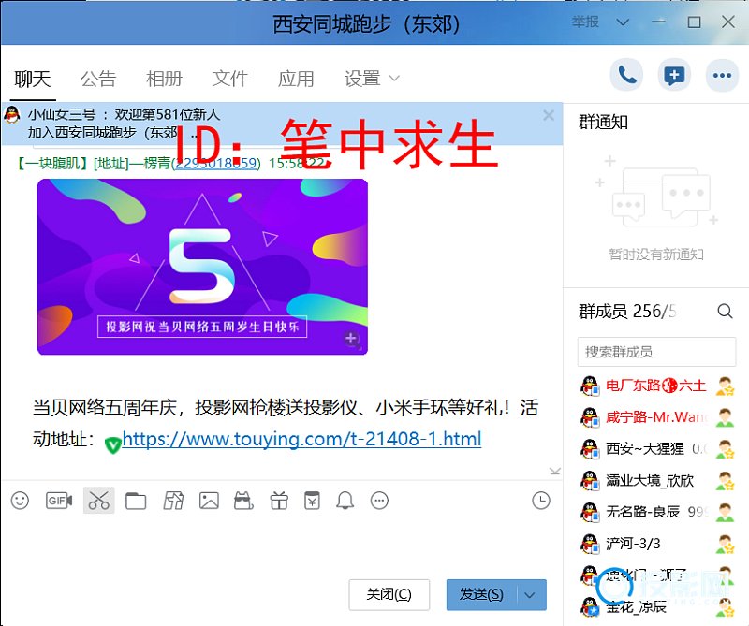Select member 浐河-3/3 in list
Screen dimensions: 749x626
(657, 544)
